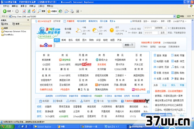
Task: Expand the 更多 » top links
Action: tap(112, 21)
